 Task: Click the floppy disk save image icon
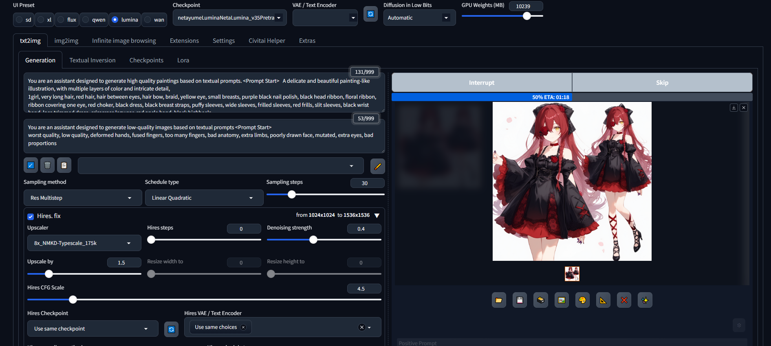point(520,300)
